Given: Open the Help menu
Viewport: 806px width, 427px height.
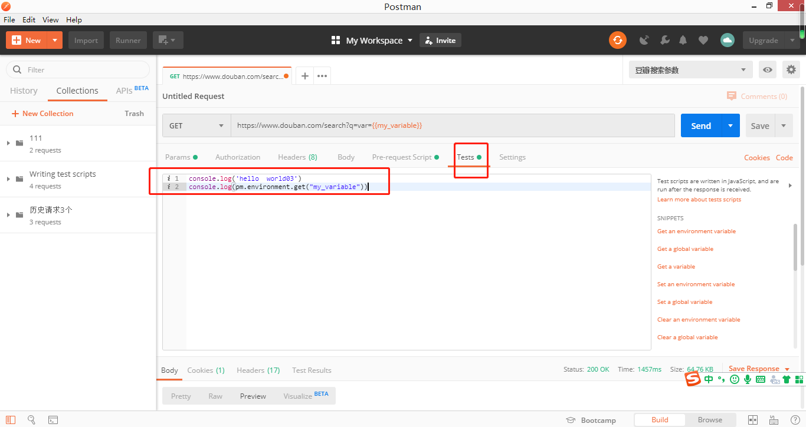Looking at the screenshot, I should (74, 19).
